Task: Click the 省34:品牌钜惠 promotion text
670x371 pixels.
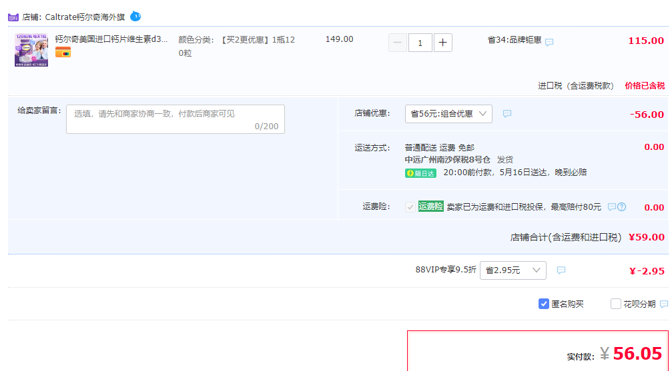Action: pyautogui.click(x=515, y=40)
